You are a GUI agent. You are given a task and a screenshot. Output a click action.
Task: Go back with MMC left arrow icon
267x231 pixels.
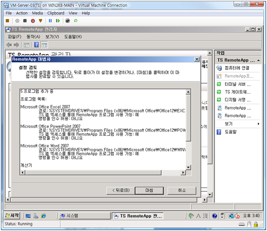9,45
